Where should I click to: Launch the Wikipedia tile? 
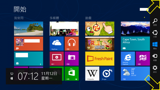coord(92,73)
